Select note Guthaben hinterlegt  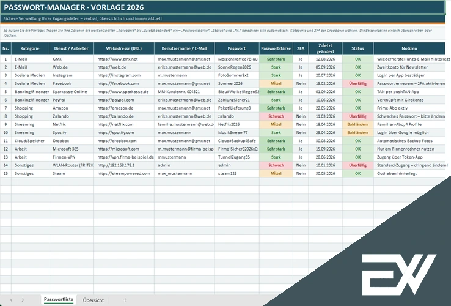coord(409,173)
